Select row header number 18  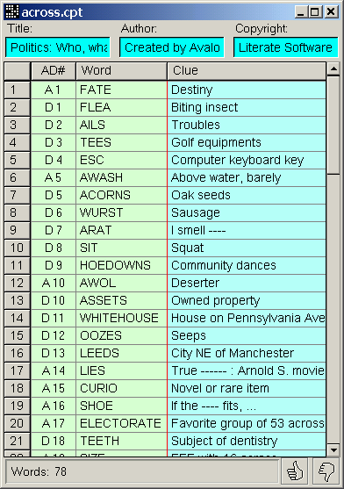point(18,388)
